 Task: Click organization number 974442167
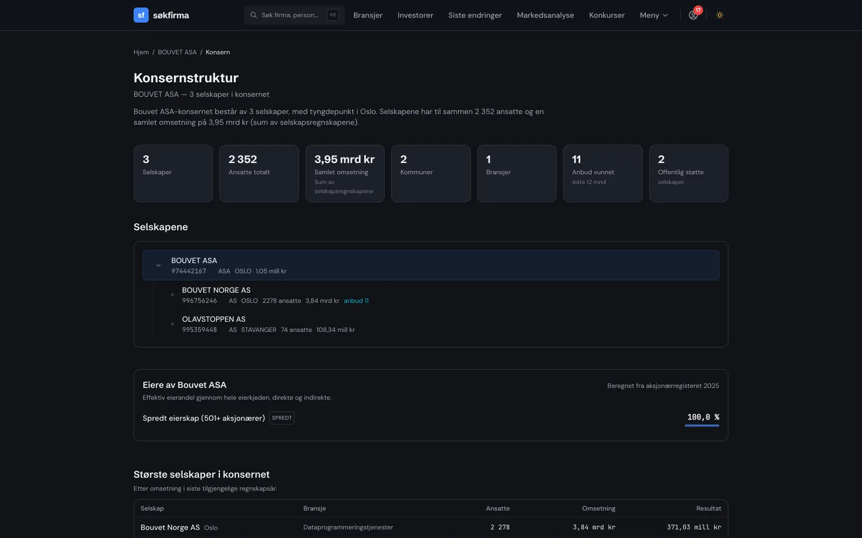[189, 271]
